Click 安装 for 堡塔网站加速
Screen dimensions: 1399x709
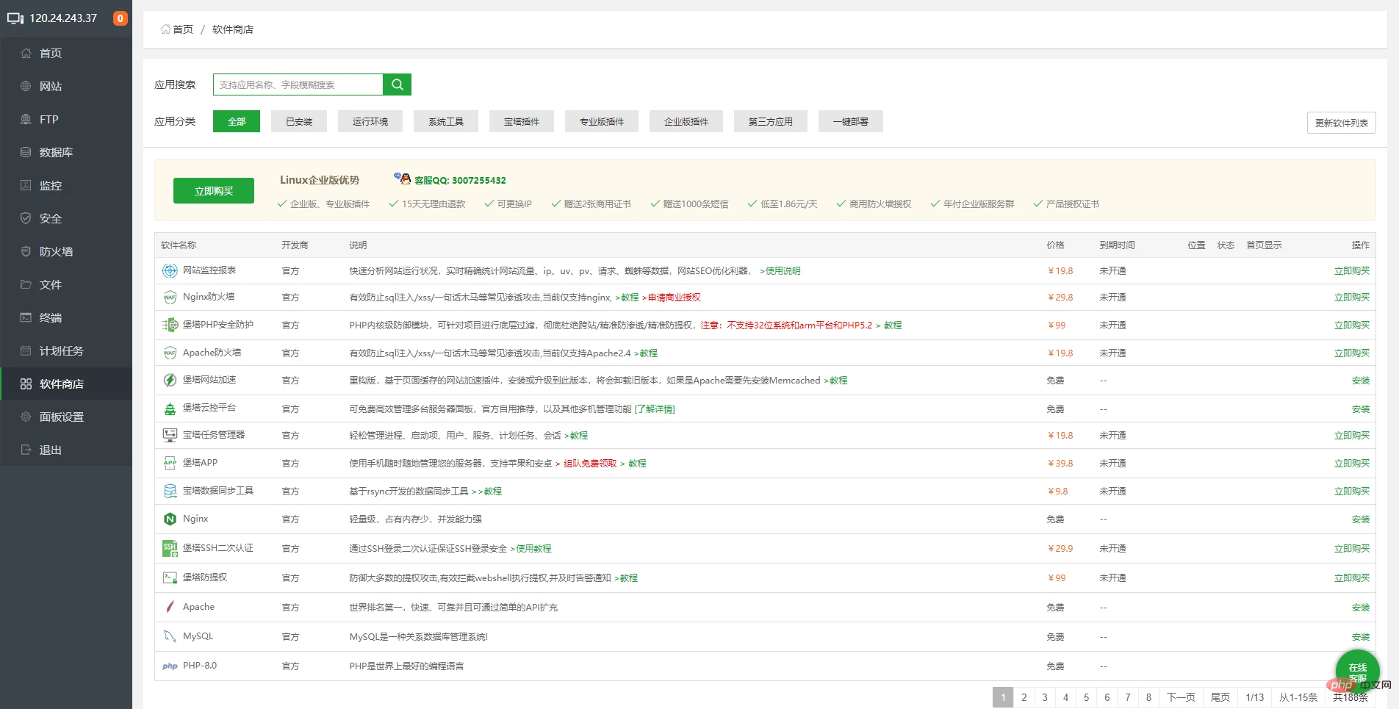(x=1361, y=381)
